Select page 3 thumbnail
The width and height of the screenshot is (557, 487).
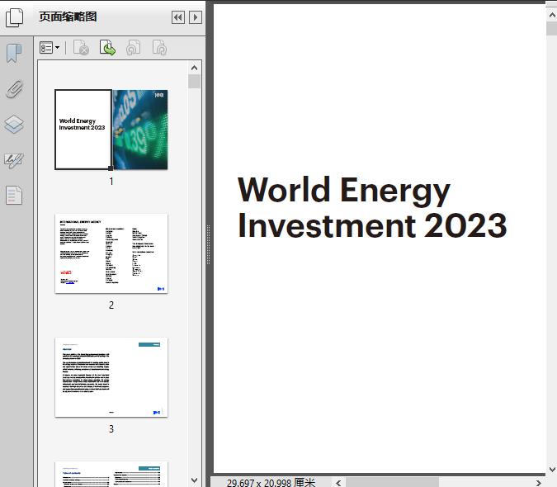(x=111, y=377)
